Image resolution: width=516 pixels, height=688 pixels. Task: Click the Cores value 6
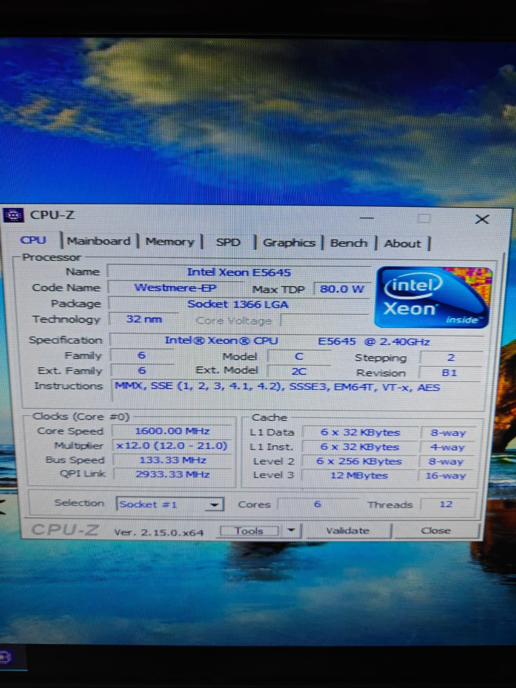317,504
